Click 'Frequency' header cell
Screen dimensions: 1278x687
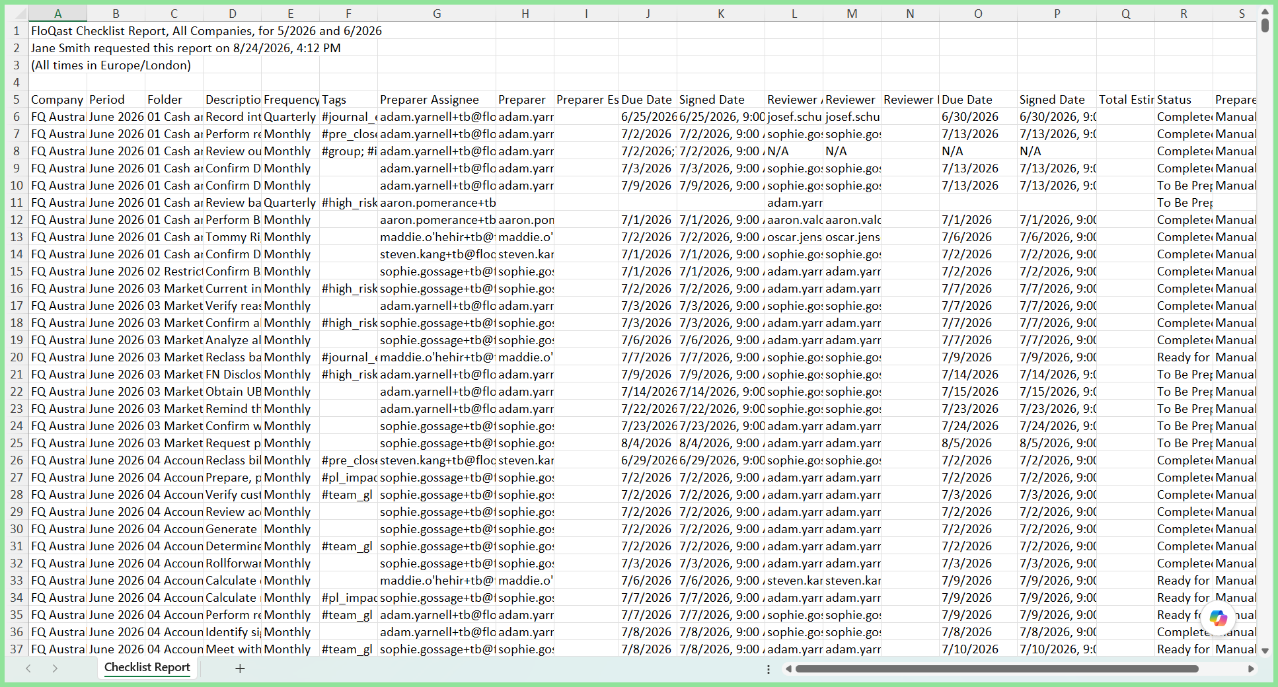[x=290, y=100]
